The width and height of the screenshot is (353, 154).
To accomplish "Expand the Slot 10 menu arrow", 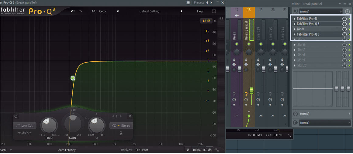I will pos(295,65).
